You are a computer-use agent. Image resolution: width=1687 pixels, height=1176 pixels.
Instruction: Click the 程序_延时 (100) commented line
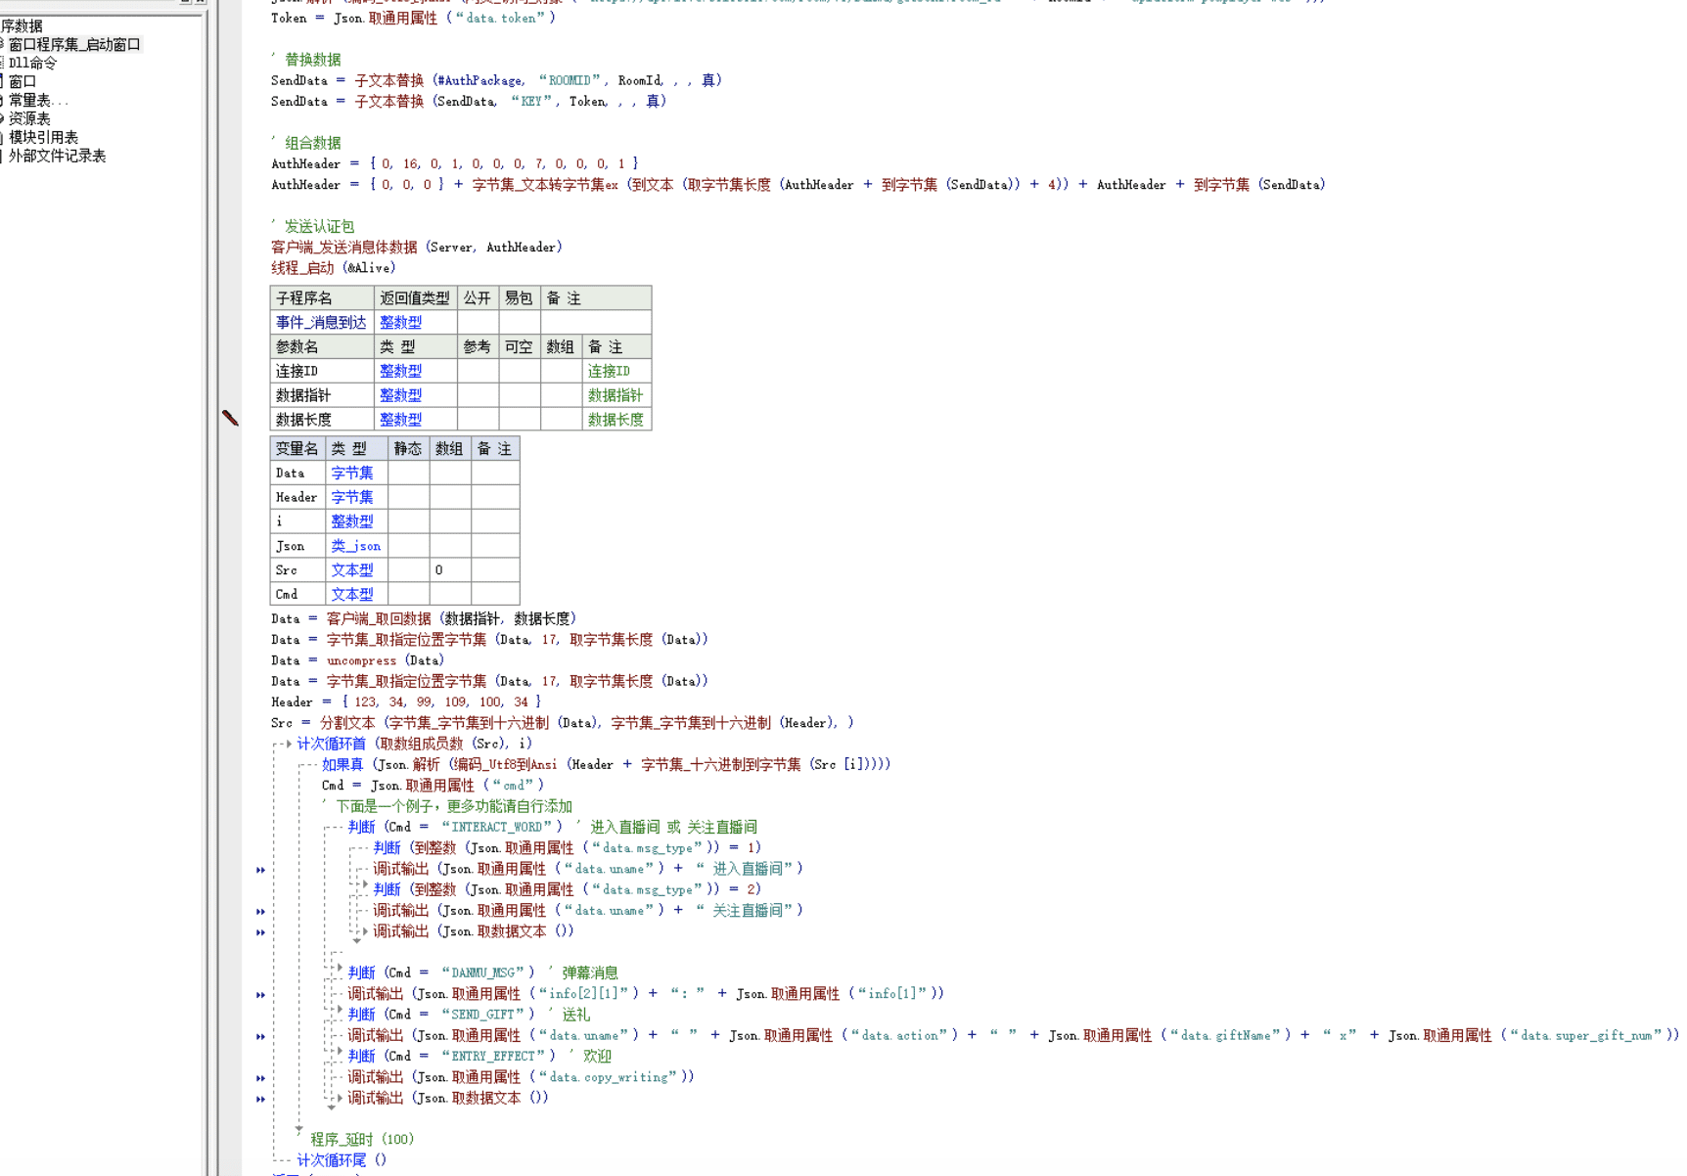(x=362, y=1139)
